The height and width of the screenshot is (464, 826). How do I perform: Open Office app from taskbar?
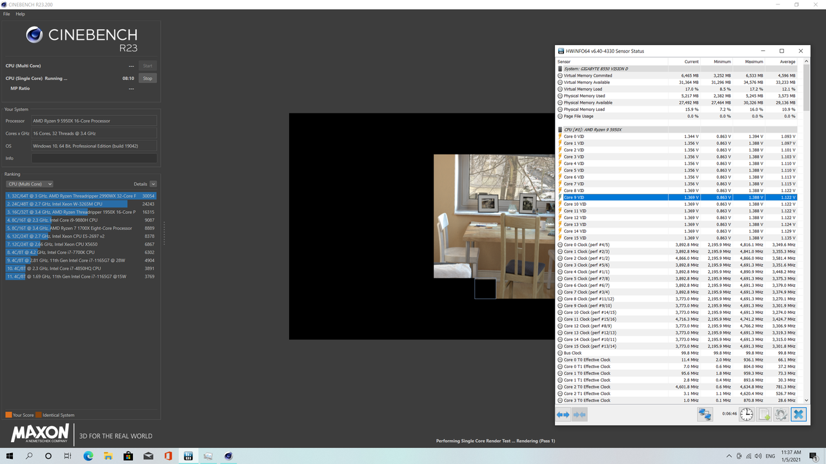tap(168, 456)
